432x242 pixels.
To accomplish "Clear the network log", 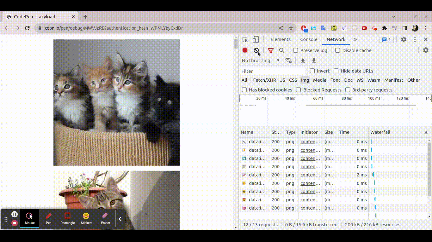I will [x=256, y=50].
